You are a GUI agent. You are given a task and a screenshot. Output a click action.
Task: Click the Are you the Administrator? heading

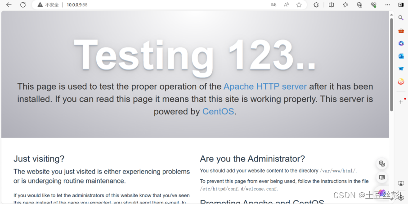coord(252,159)
